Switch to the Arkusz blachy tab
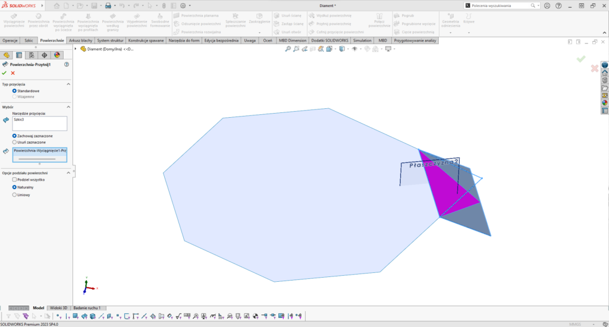 click(80, 40)
